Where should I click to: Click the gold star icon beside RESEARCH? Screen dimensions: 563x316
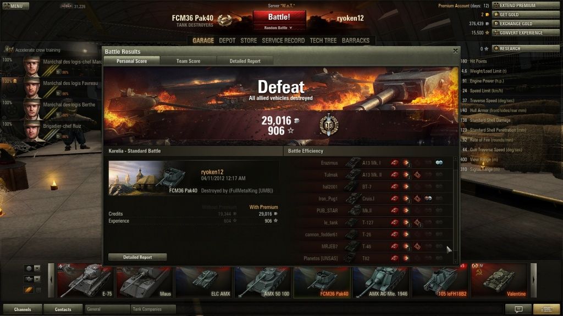tap(496, 48)
